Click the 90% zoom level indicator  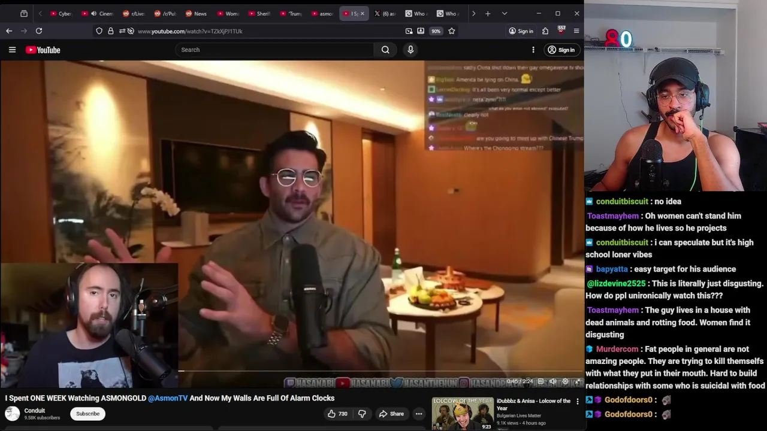coord(436,31)
